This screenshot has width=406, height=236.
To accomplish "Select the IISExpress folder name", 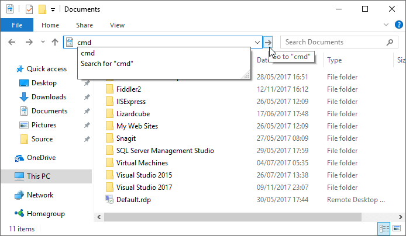I will pos(131,102).
